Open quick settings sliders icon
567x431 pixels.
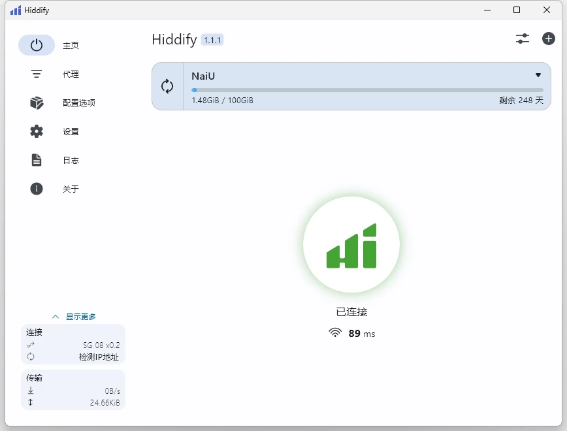pyautogui.click(x=522, y=39)
